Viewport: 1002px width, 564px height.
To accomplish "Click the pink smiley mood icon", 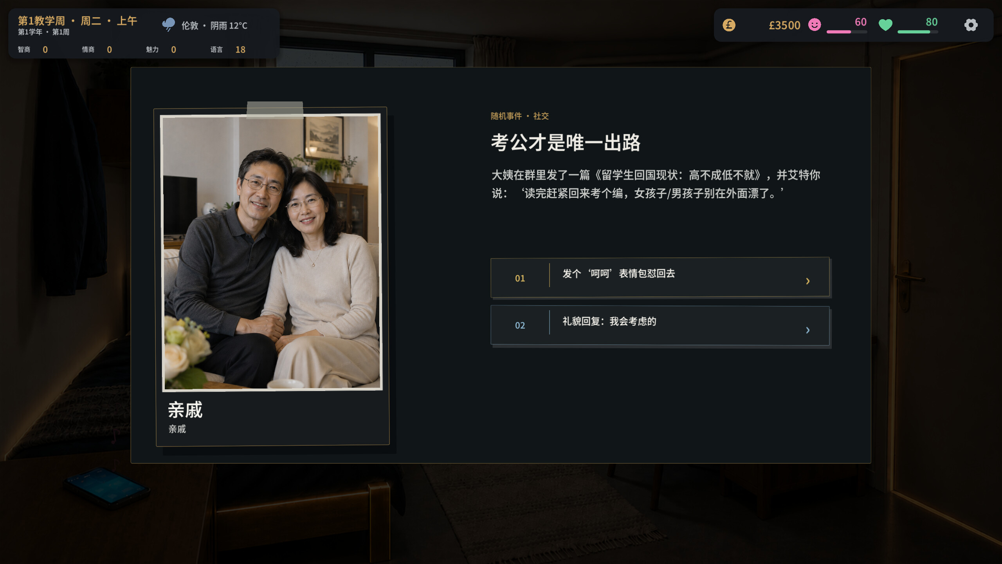I will tap(815, 25).
